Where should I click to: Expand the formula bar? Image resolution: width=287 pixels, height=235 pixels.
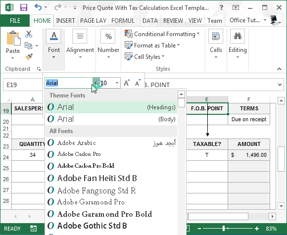[x=280, y=85]
